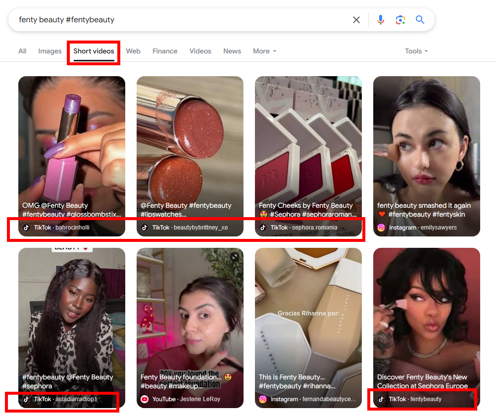Click the blue magnifying glass search icon
The width and height of the screenshot is (497, 416).
pos(420,20)
